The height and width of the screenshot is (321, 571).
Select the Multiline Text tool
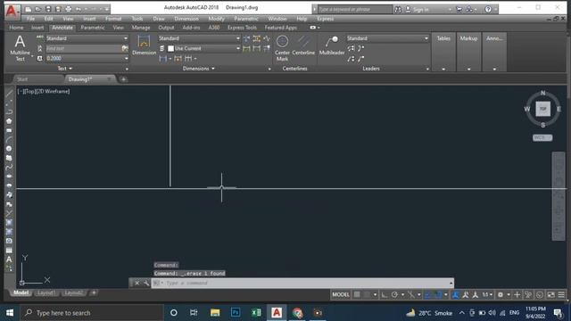point(20,48)
